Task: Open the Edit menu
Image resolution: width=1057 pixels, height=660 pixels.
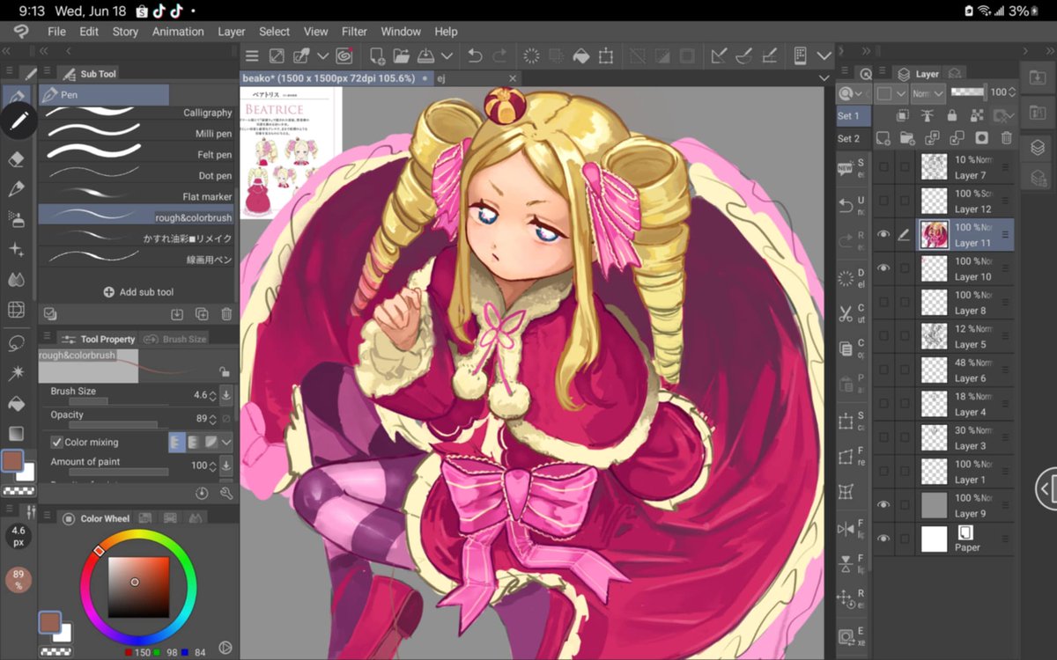Action: click(89, 31)
